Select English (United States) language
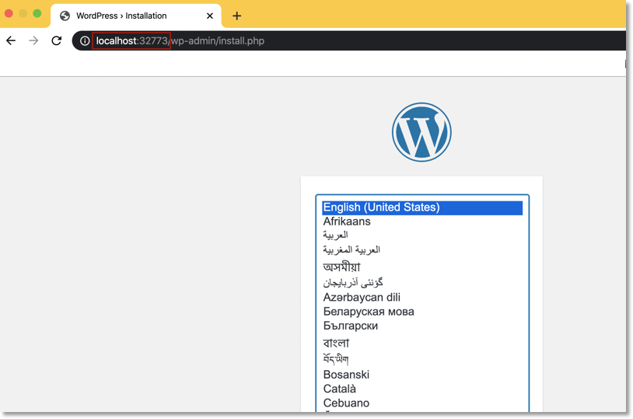Viewport: 633px width, 419px height. pos(422,208)
